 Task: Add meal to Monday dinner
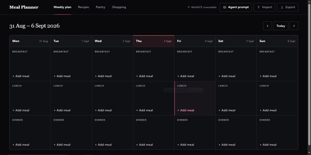coord(21,145)
